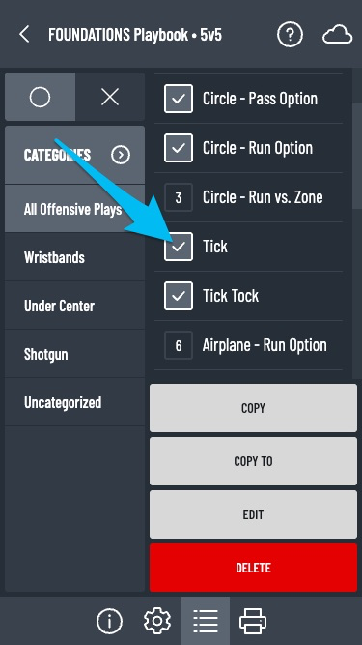Image resolution: width=362 pixels, height=645 pixels.
Task: Click the COPY TO button
Action: click(253, 461)
